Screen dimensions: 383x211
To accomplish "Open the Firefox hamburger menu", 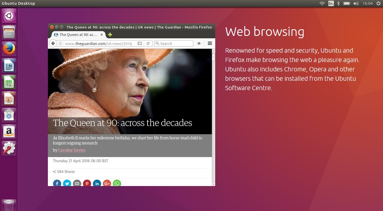I will 210,43.
